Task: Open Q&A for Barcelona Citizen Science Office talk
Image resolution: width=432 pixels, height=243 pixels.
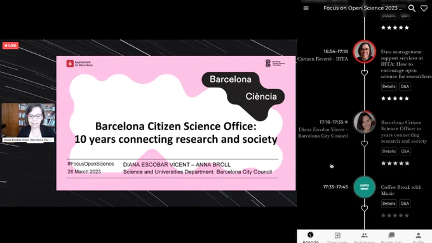Action: [405, 152]
